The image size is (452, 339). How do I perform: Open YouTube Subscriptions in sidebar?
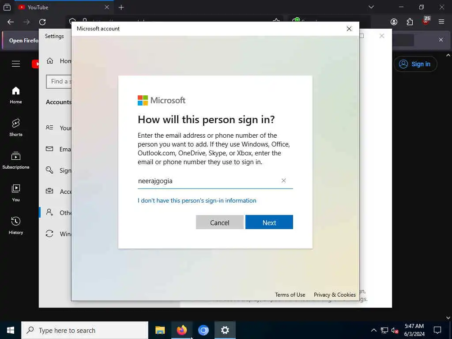point(16,160)
